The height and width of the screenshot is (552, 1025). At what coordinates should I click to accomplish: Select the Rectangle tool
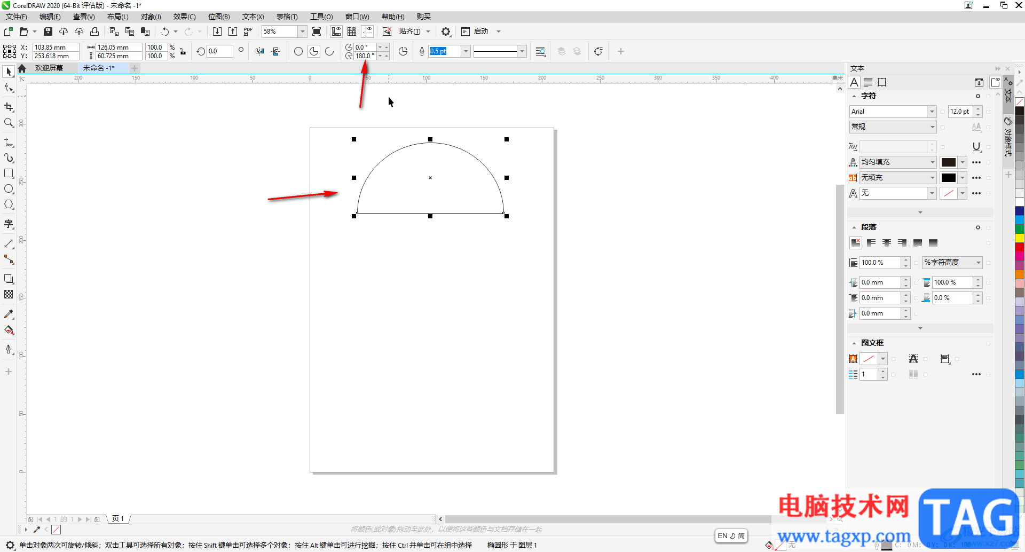click(x=9, y=174)
